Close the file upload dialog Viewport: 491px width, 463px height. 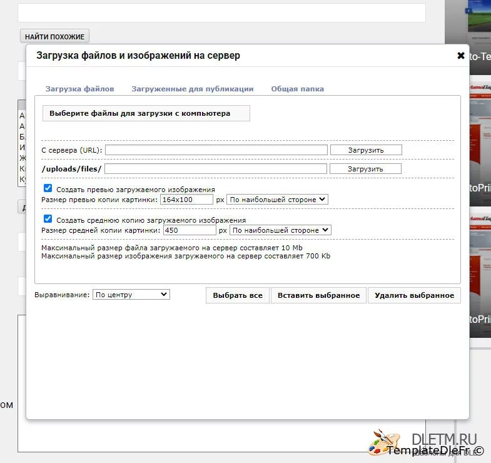(x=461, y=56)
